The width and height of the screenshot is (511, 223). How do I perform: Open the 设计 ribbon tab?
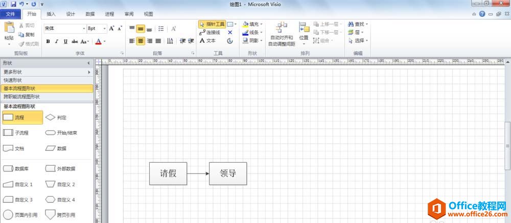click(x=71, y=14)
